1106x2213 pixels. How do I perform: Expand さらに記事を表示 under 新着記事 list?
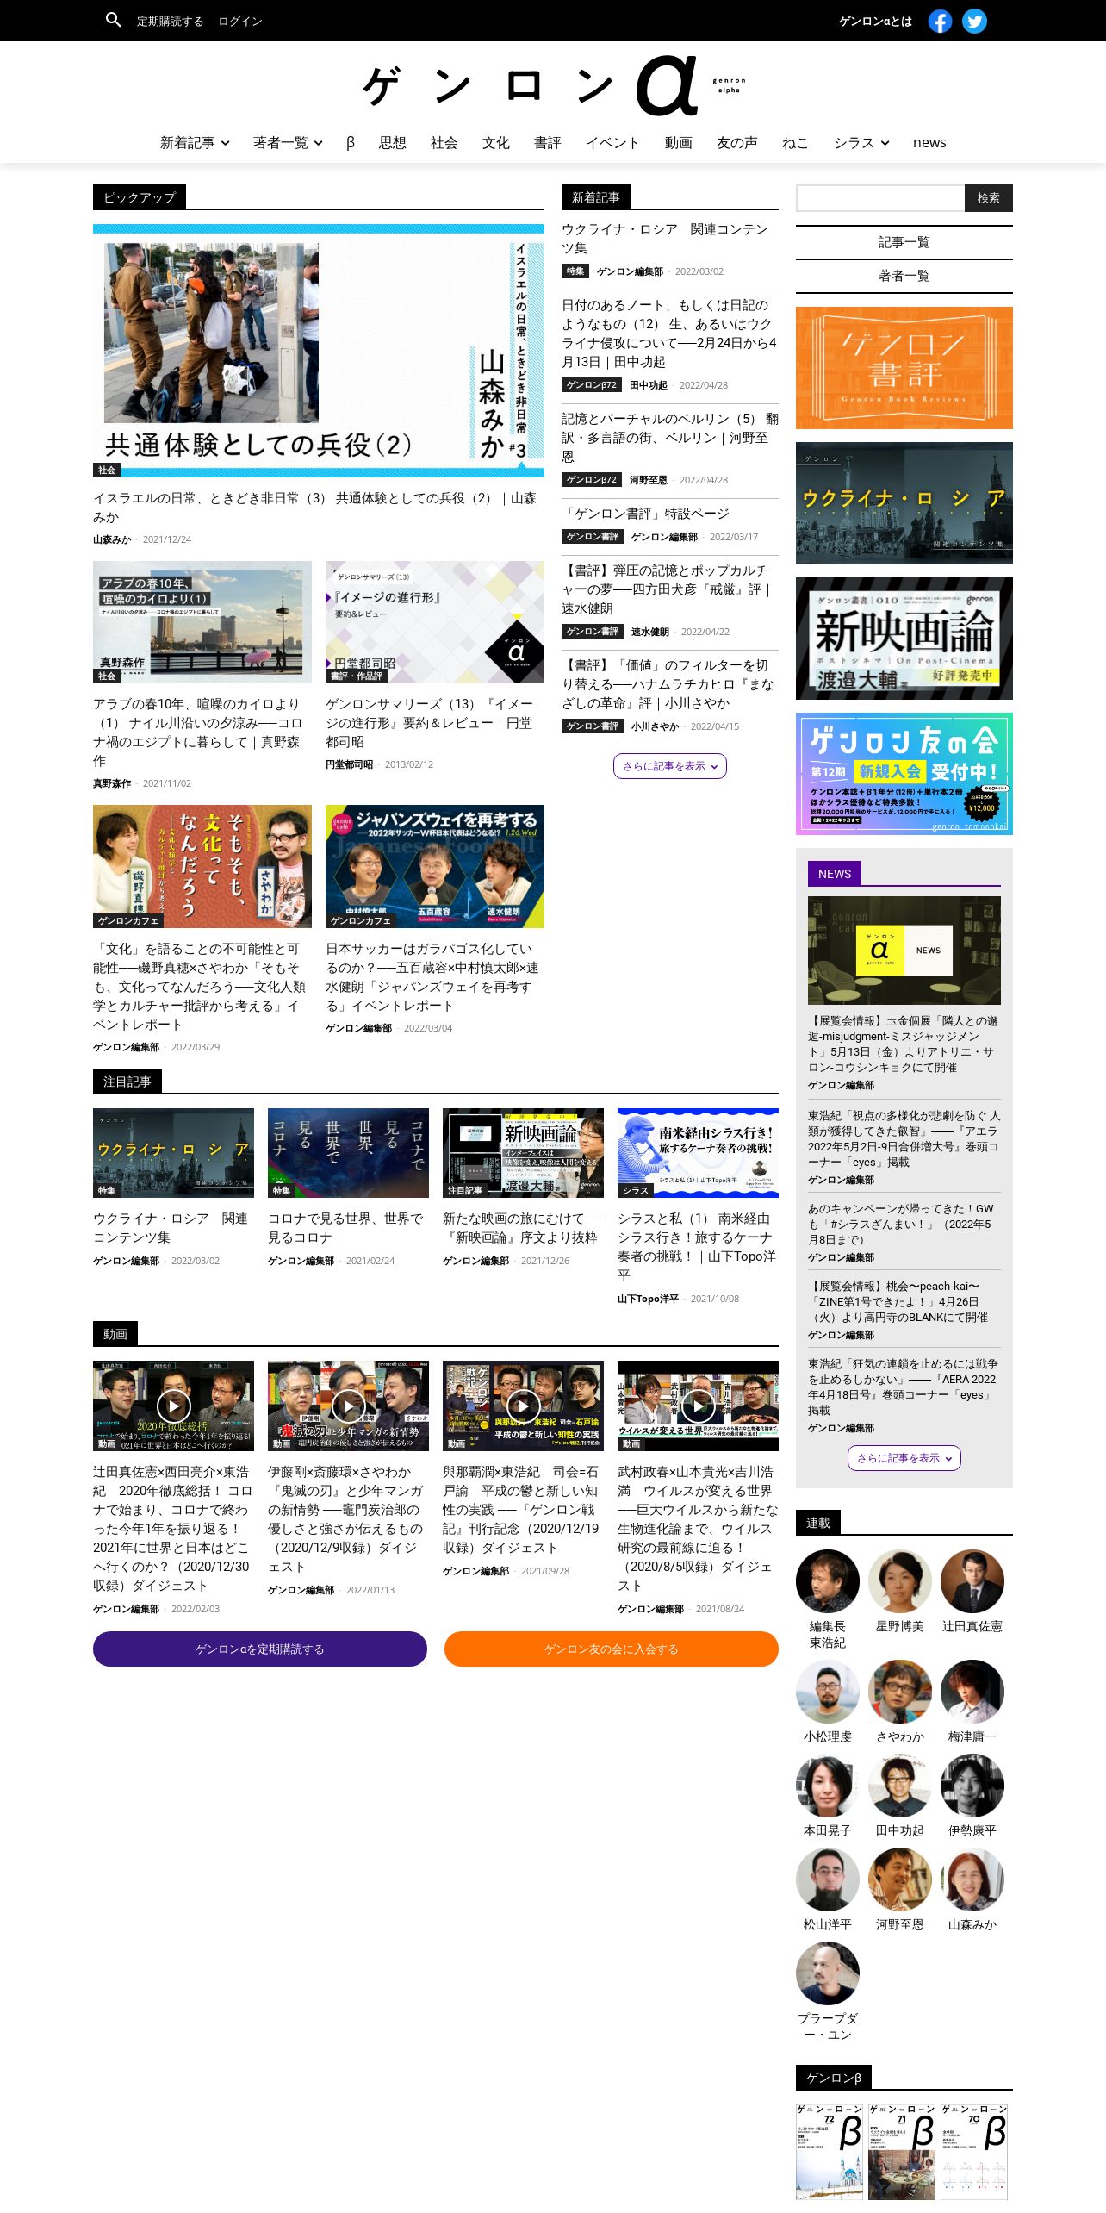(x=670, y=766)
